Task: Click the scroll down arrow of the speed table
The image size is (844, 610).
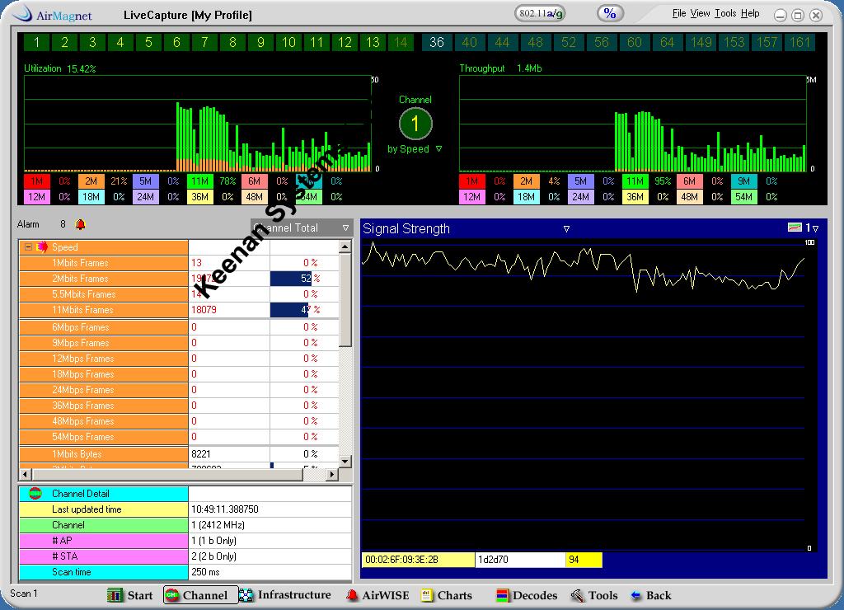Action: tap(345, 461)
